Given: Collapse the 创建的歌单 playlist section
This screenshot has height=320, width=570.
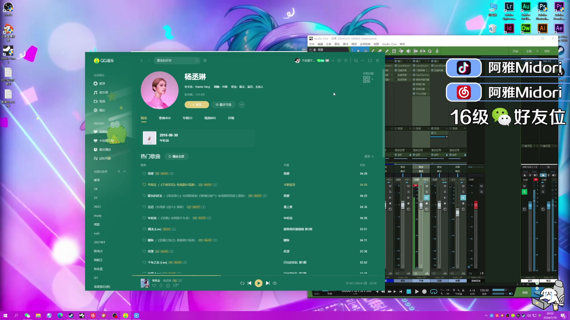Looking at the screenshot, I should click(x=125, y=172).
